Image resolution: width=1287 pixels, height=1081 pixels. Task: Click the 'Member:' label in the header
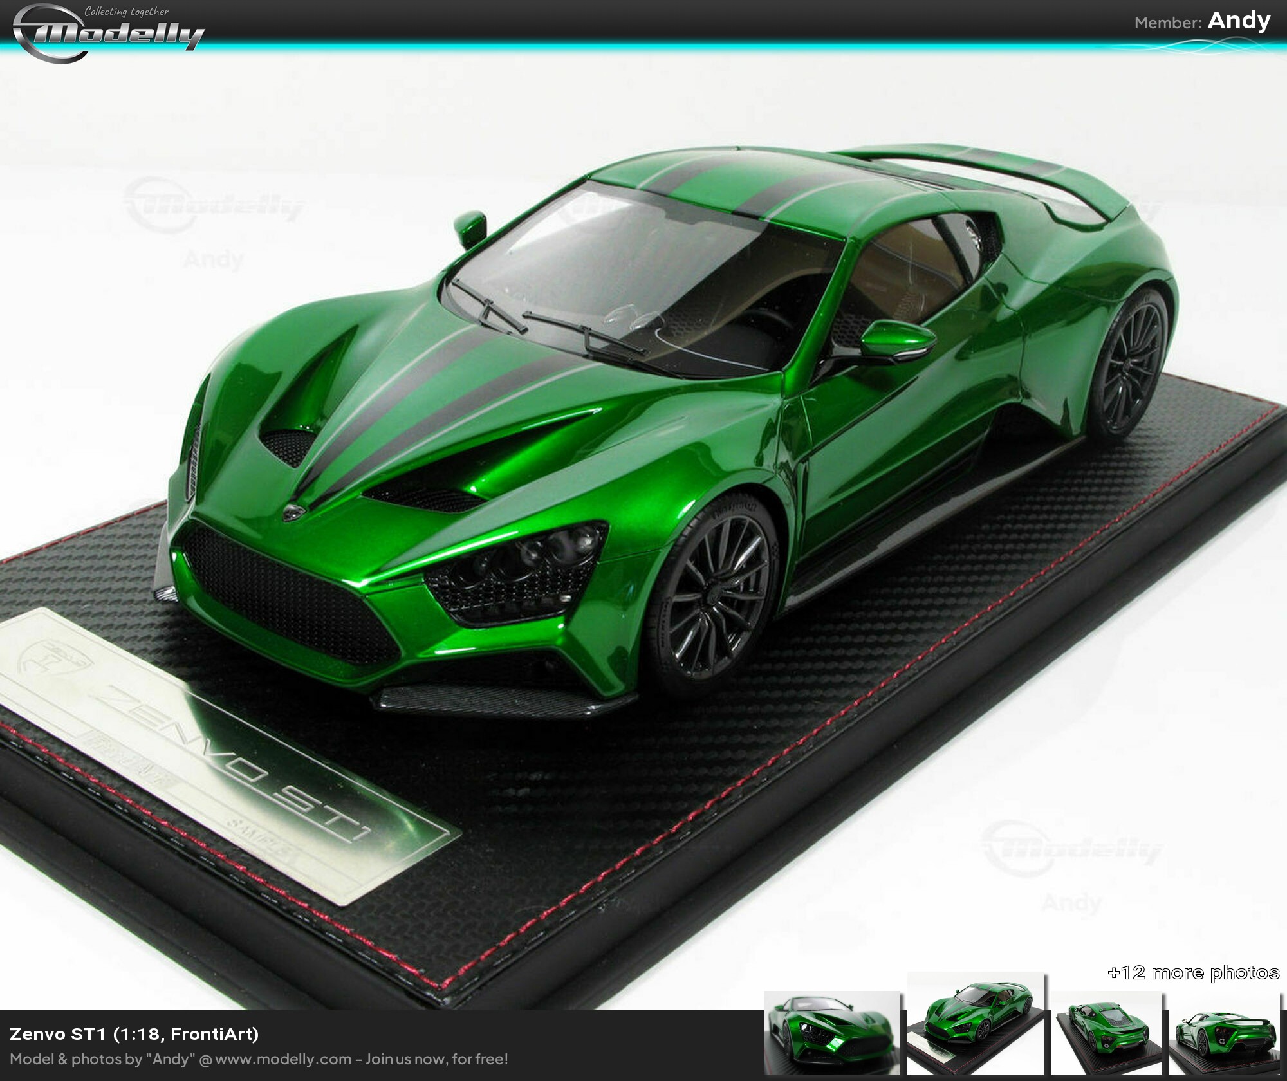pyautogui.click(x=1168, y=23)
